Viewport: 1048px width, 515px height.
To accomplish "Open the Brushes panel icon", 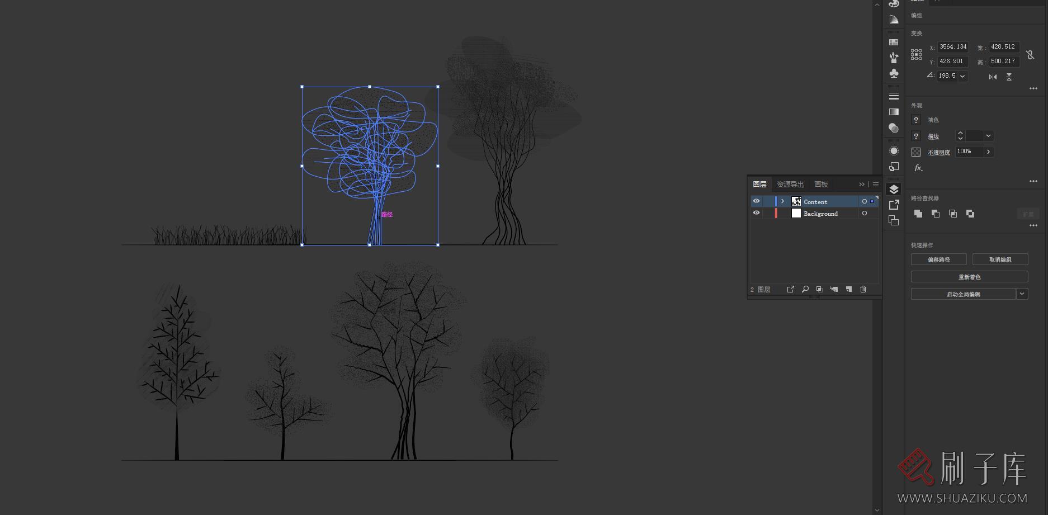I will point(894,57).
